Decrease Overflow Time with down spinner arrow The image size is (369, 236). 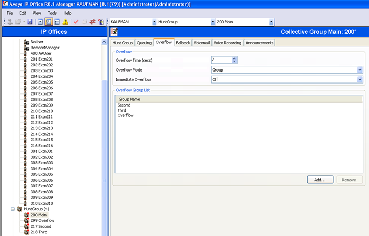[234, 62]
